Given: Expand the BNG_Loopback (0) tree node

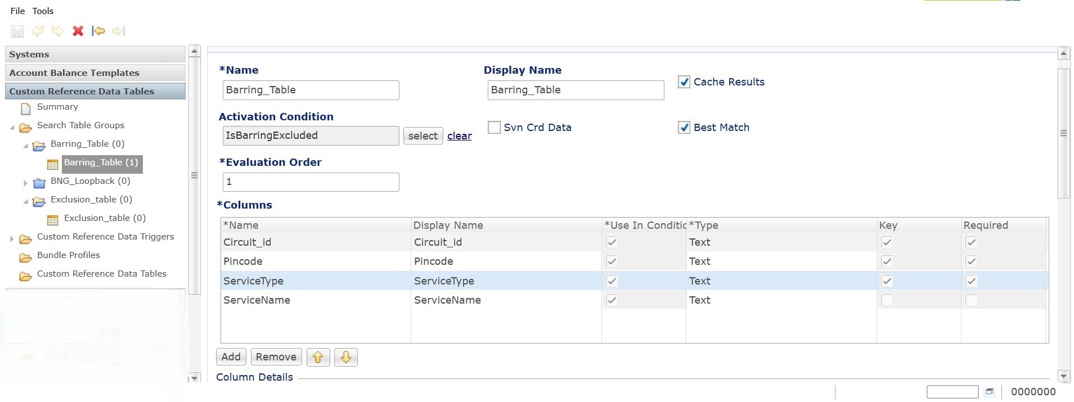Looking at the screenshot, I should pyautogui.click(x=25, y=183).
